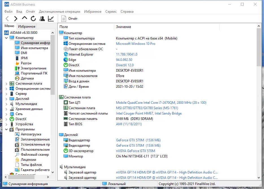Viewport: 264px width, 189px height.
Task: Click the IPMI sidebar icon
Action: [x=18, y=58]
